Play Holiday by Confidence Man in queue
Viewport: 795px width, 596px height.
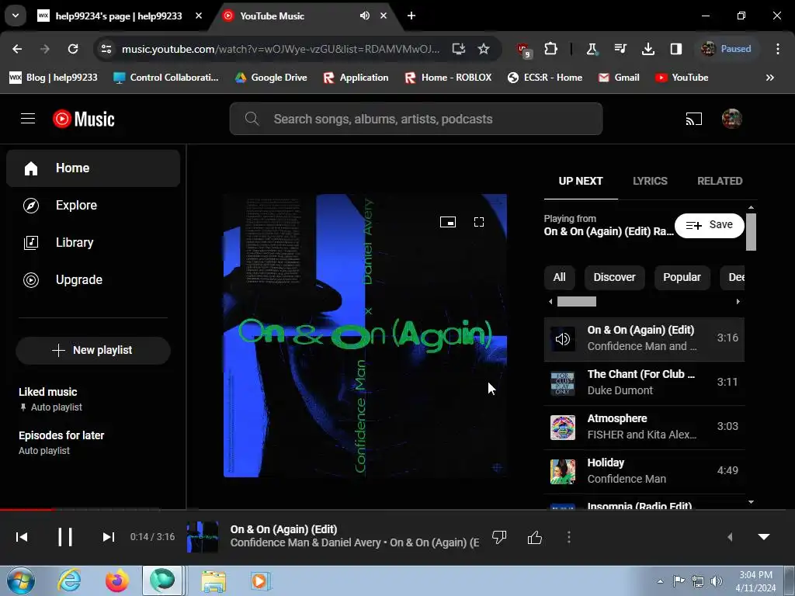(x=644, y=471)
